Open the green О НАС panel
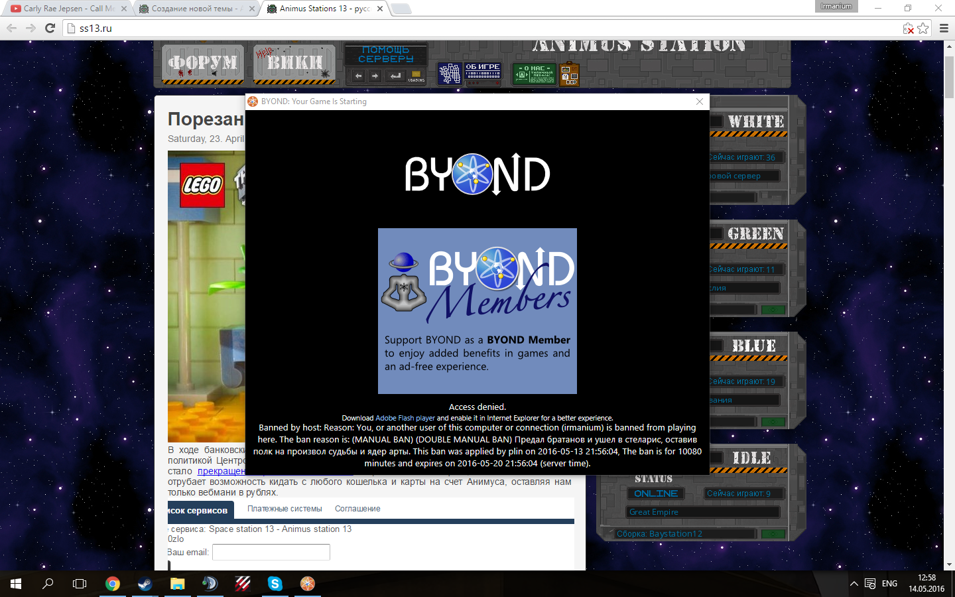 [x=535, y=73]
